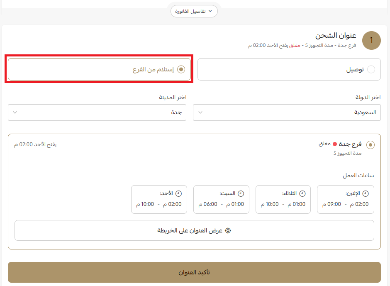Viewport: 390px width, 286px height.
Task: Click the clock icon next to الإثنين
Action: coord(366,193)
